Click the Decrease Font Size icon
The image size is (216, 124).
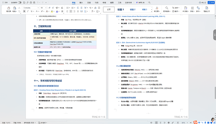coord(53,8)
